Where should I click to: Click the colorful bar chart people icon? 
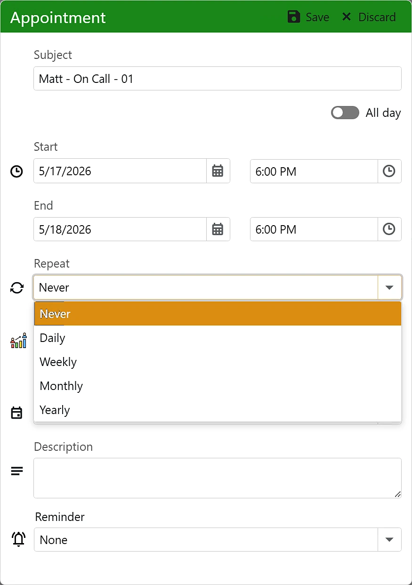pos(18,341)
